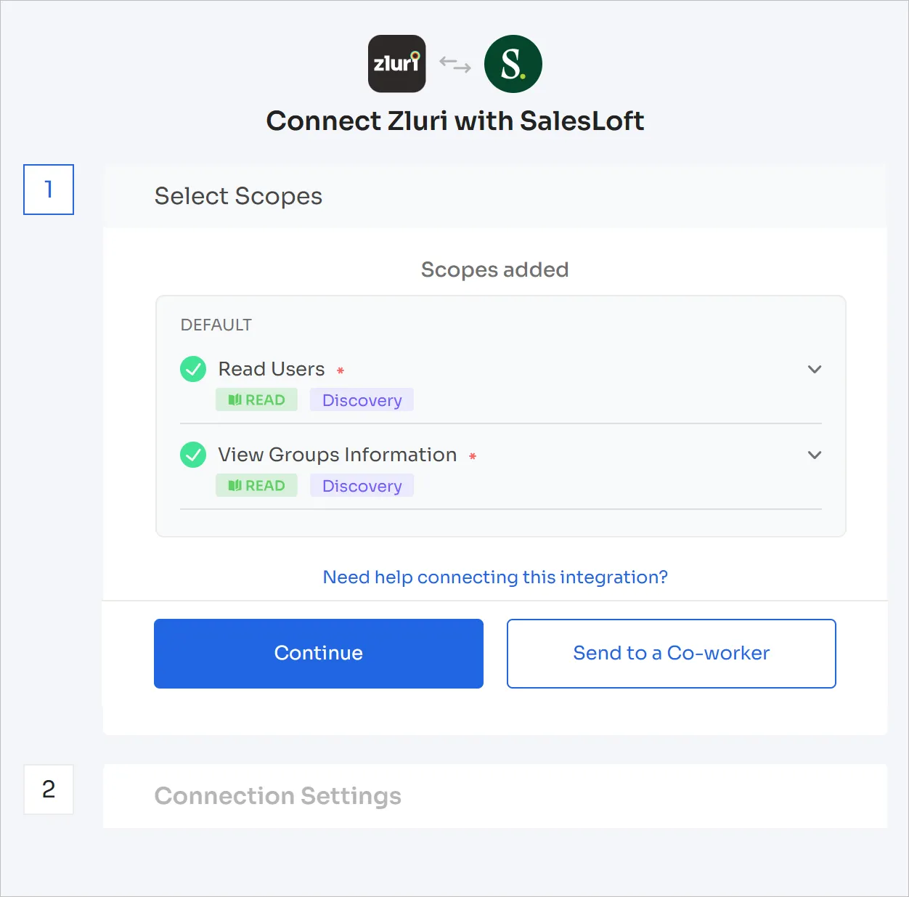
Task: Click the View Groups Information scope label
Action: coord(338,455)
